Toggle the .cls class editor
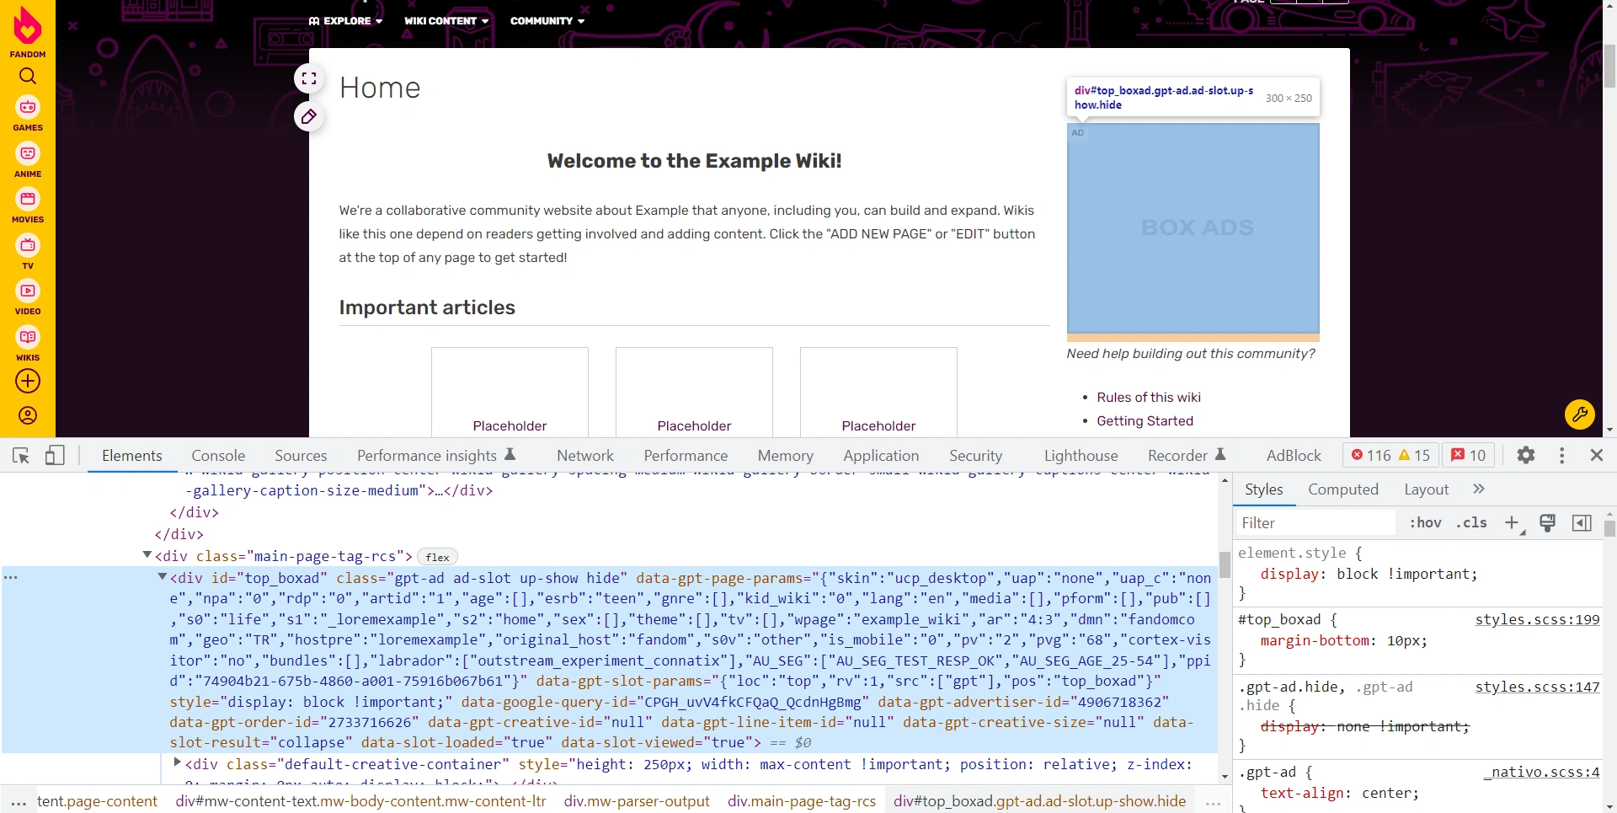Image resolution: width=1617 pixels, height=813 pixels. pos(1471,523)
